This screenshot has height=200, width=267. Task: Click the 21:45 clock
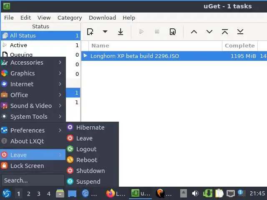pyautogui.click(x=257, y=193)
